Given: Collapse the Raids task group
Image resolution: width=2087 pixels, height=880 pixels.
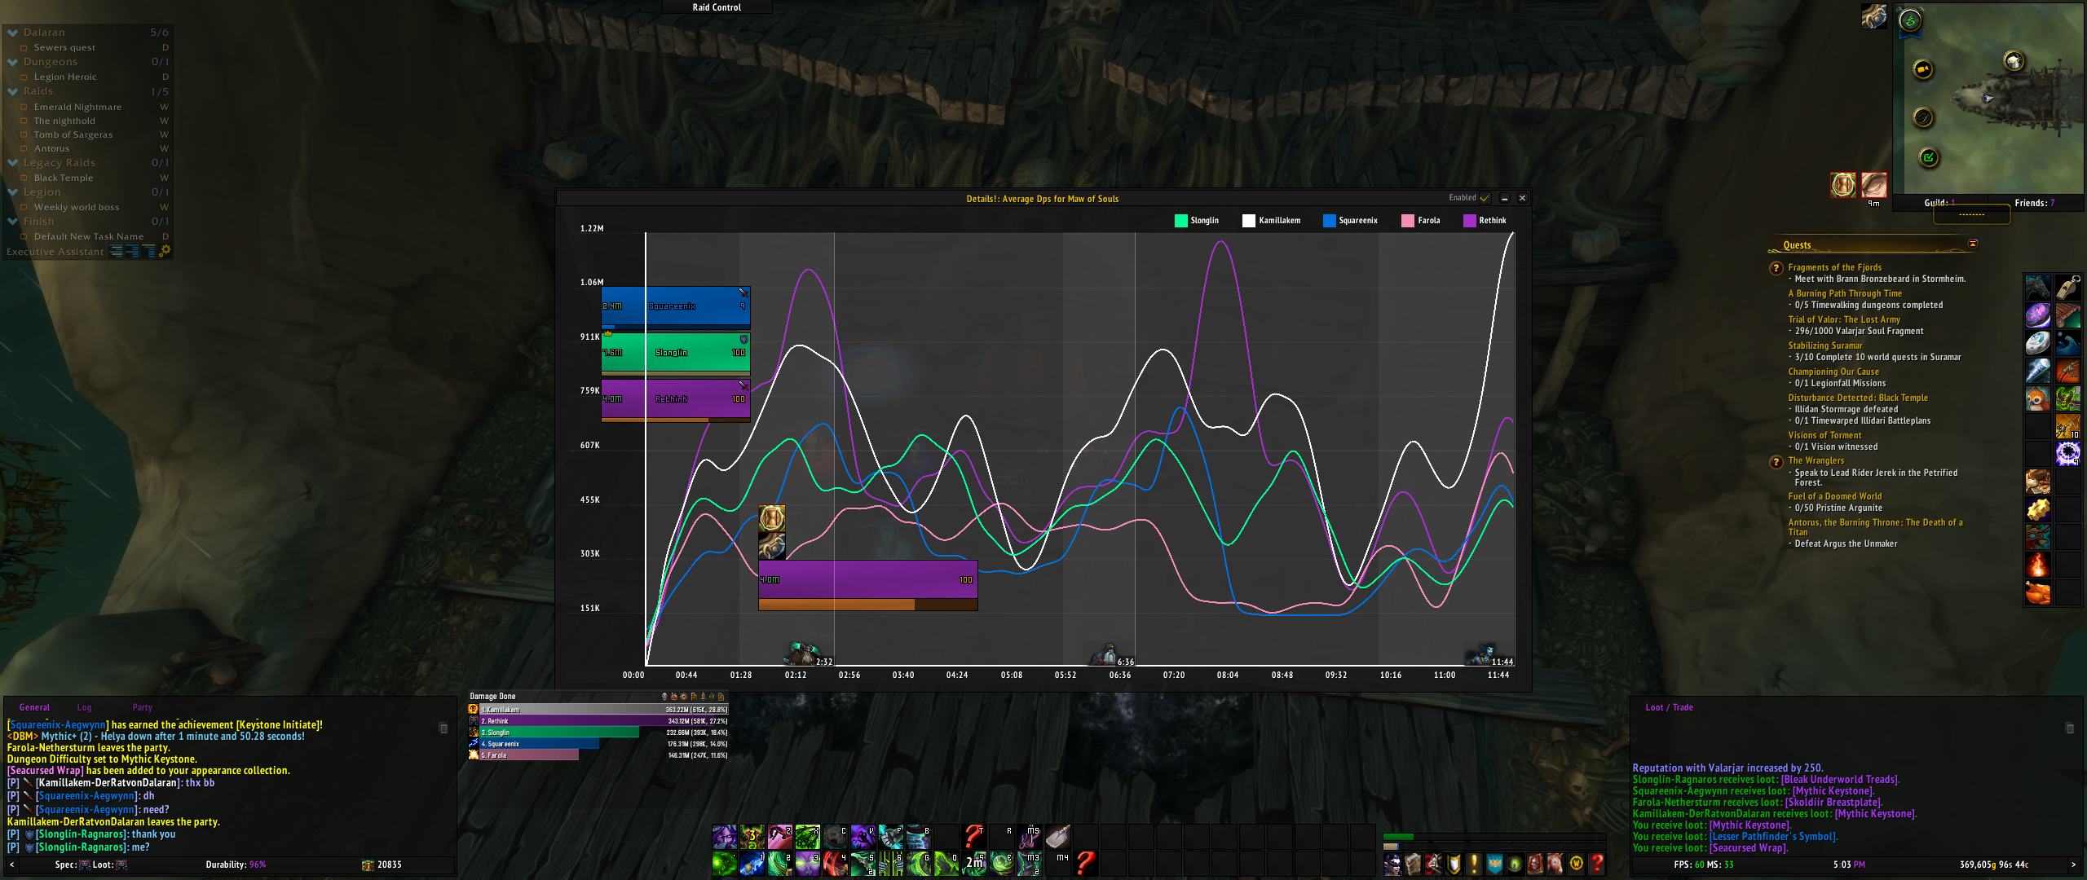Looking at the screenshot, I should coord(13,91).
